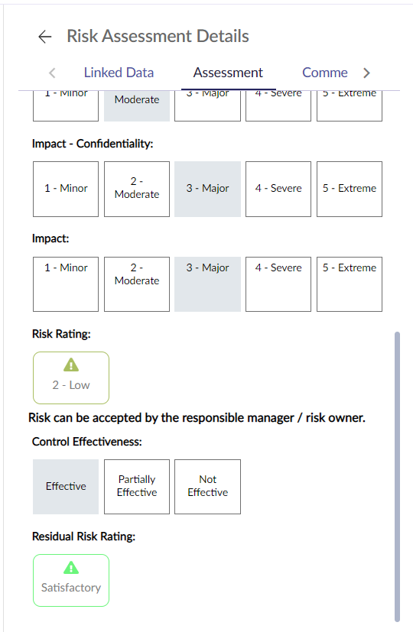Screen dimensions: 413x632
Task: Click the 2 - Low risk rating box
Action: [x=71, y=378]
